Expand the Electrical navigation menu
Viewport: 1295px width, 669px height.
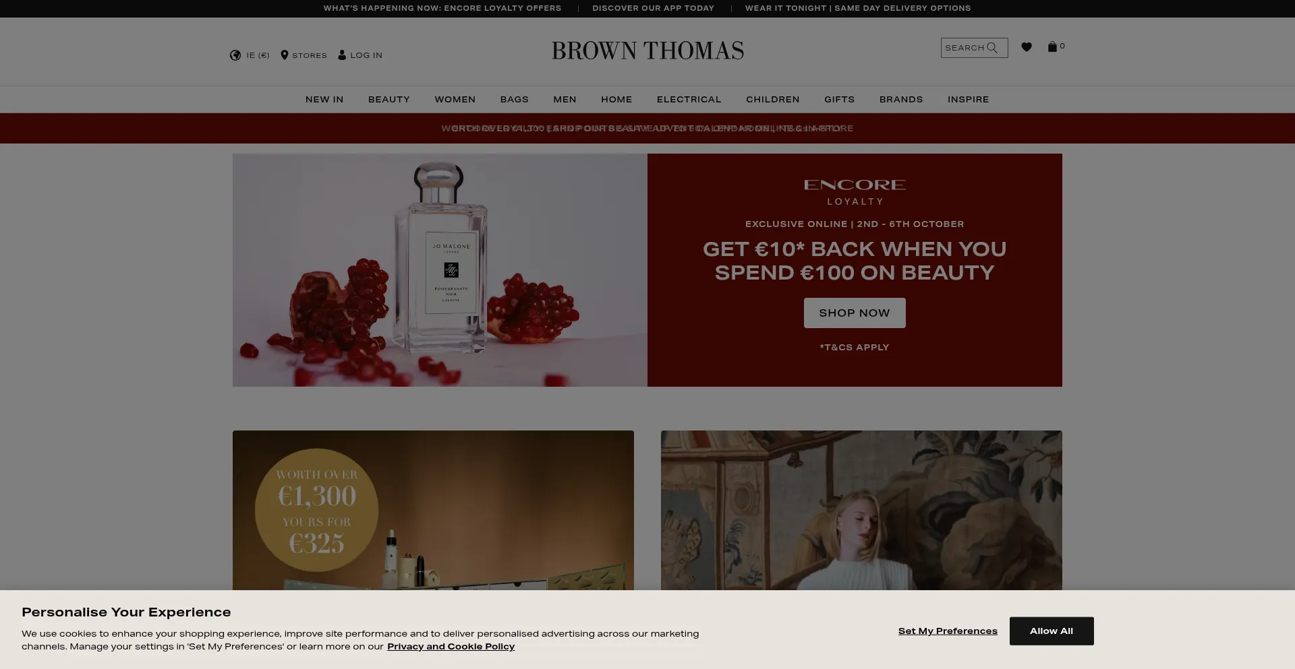(x=689, y=99)
